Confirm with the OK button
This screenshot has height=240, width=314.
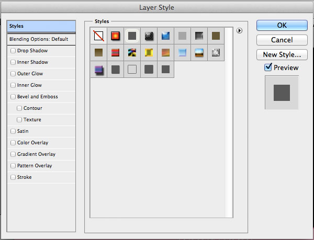point(282,25)
